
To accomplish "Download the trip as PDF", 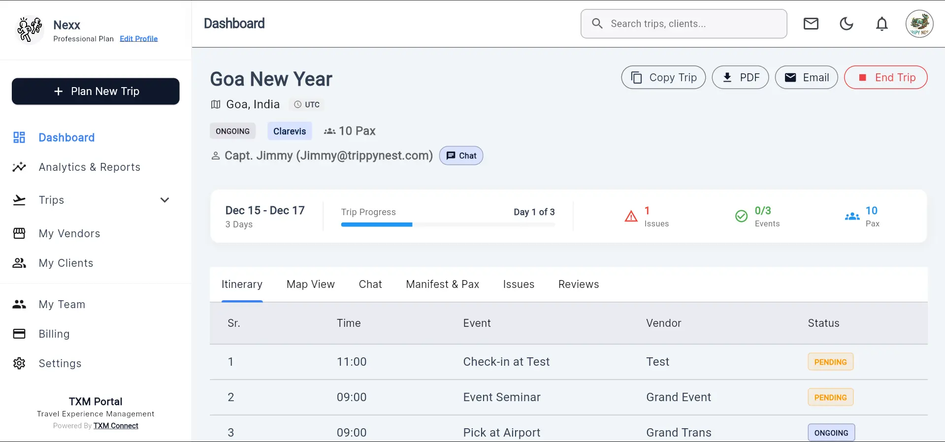I will click(740, 78).
